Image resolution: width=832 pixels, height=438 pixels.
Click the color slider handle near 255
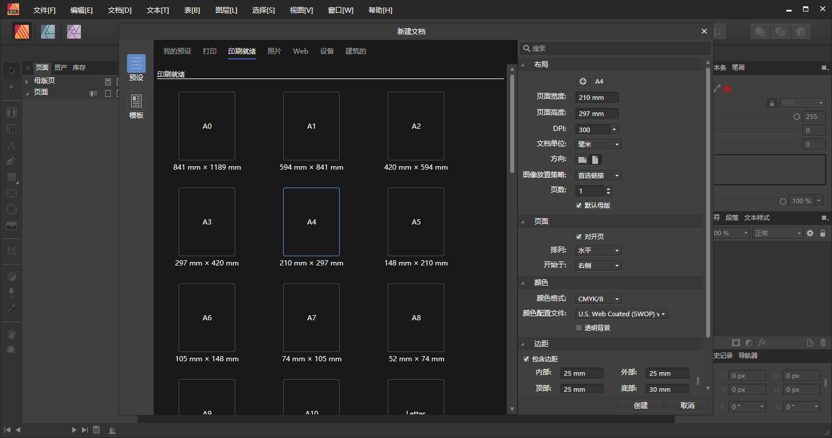pos(797,117)
